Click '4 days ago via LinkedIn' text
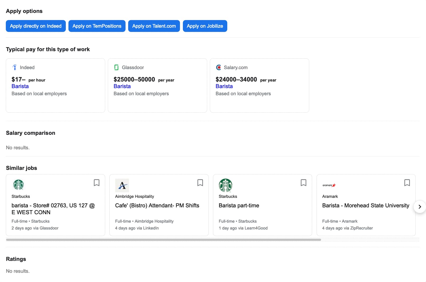 [137, 228]
